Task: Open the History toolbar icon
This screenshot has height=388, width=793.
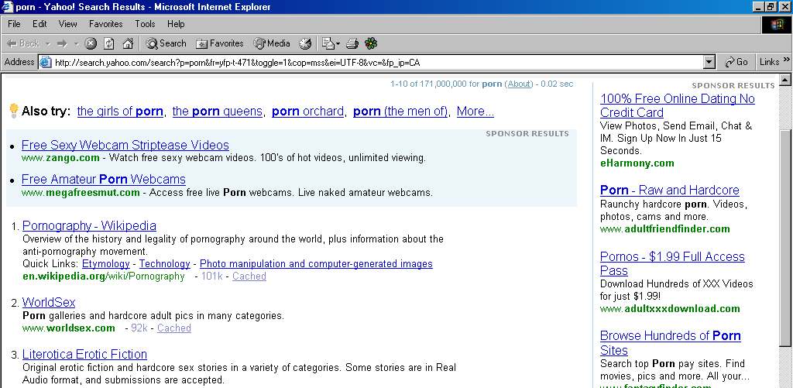Action: click(x=305, y=43)
